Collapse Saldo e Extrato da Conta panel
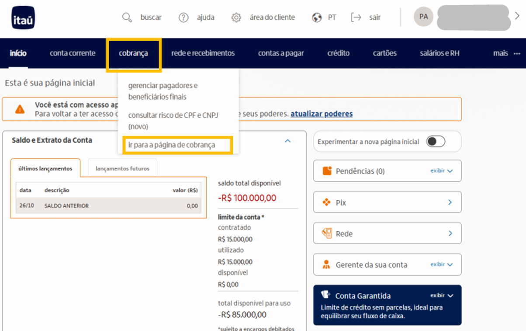The width and height of the screenshot is (526, 331). (x=287, y=141)
